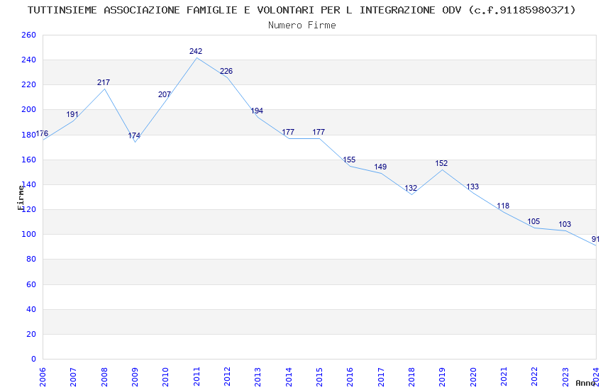Pick the data label 152
This screenshot has width=603, height=390.
(x=441, y=163)
